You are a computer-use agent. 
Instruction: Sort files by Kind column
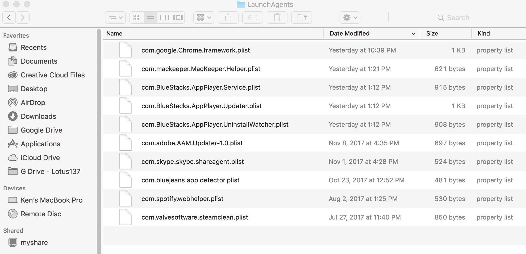[499, 33]
